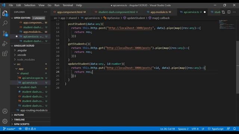Open the feedback icon in status bar
This screenshot has width=239, height=134.
[228, 129]
